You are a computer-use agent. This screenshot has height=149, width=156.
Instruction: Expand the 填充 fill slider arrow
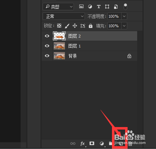click(124, 26)
